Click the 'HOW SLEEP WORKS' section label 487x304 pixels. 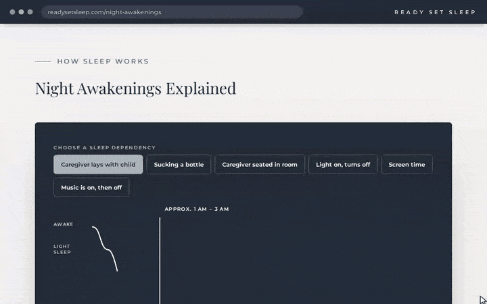pos(103,61)
